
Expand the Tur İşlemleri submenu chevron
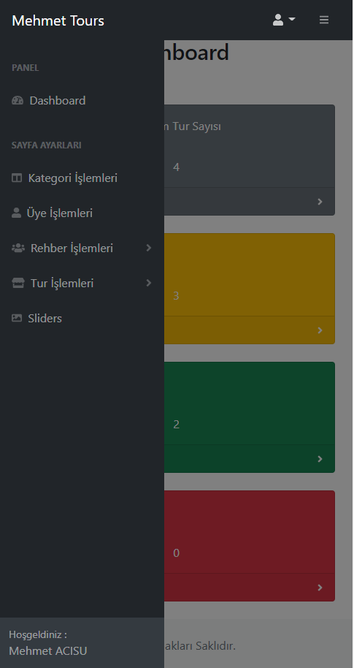coord(149,283)
